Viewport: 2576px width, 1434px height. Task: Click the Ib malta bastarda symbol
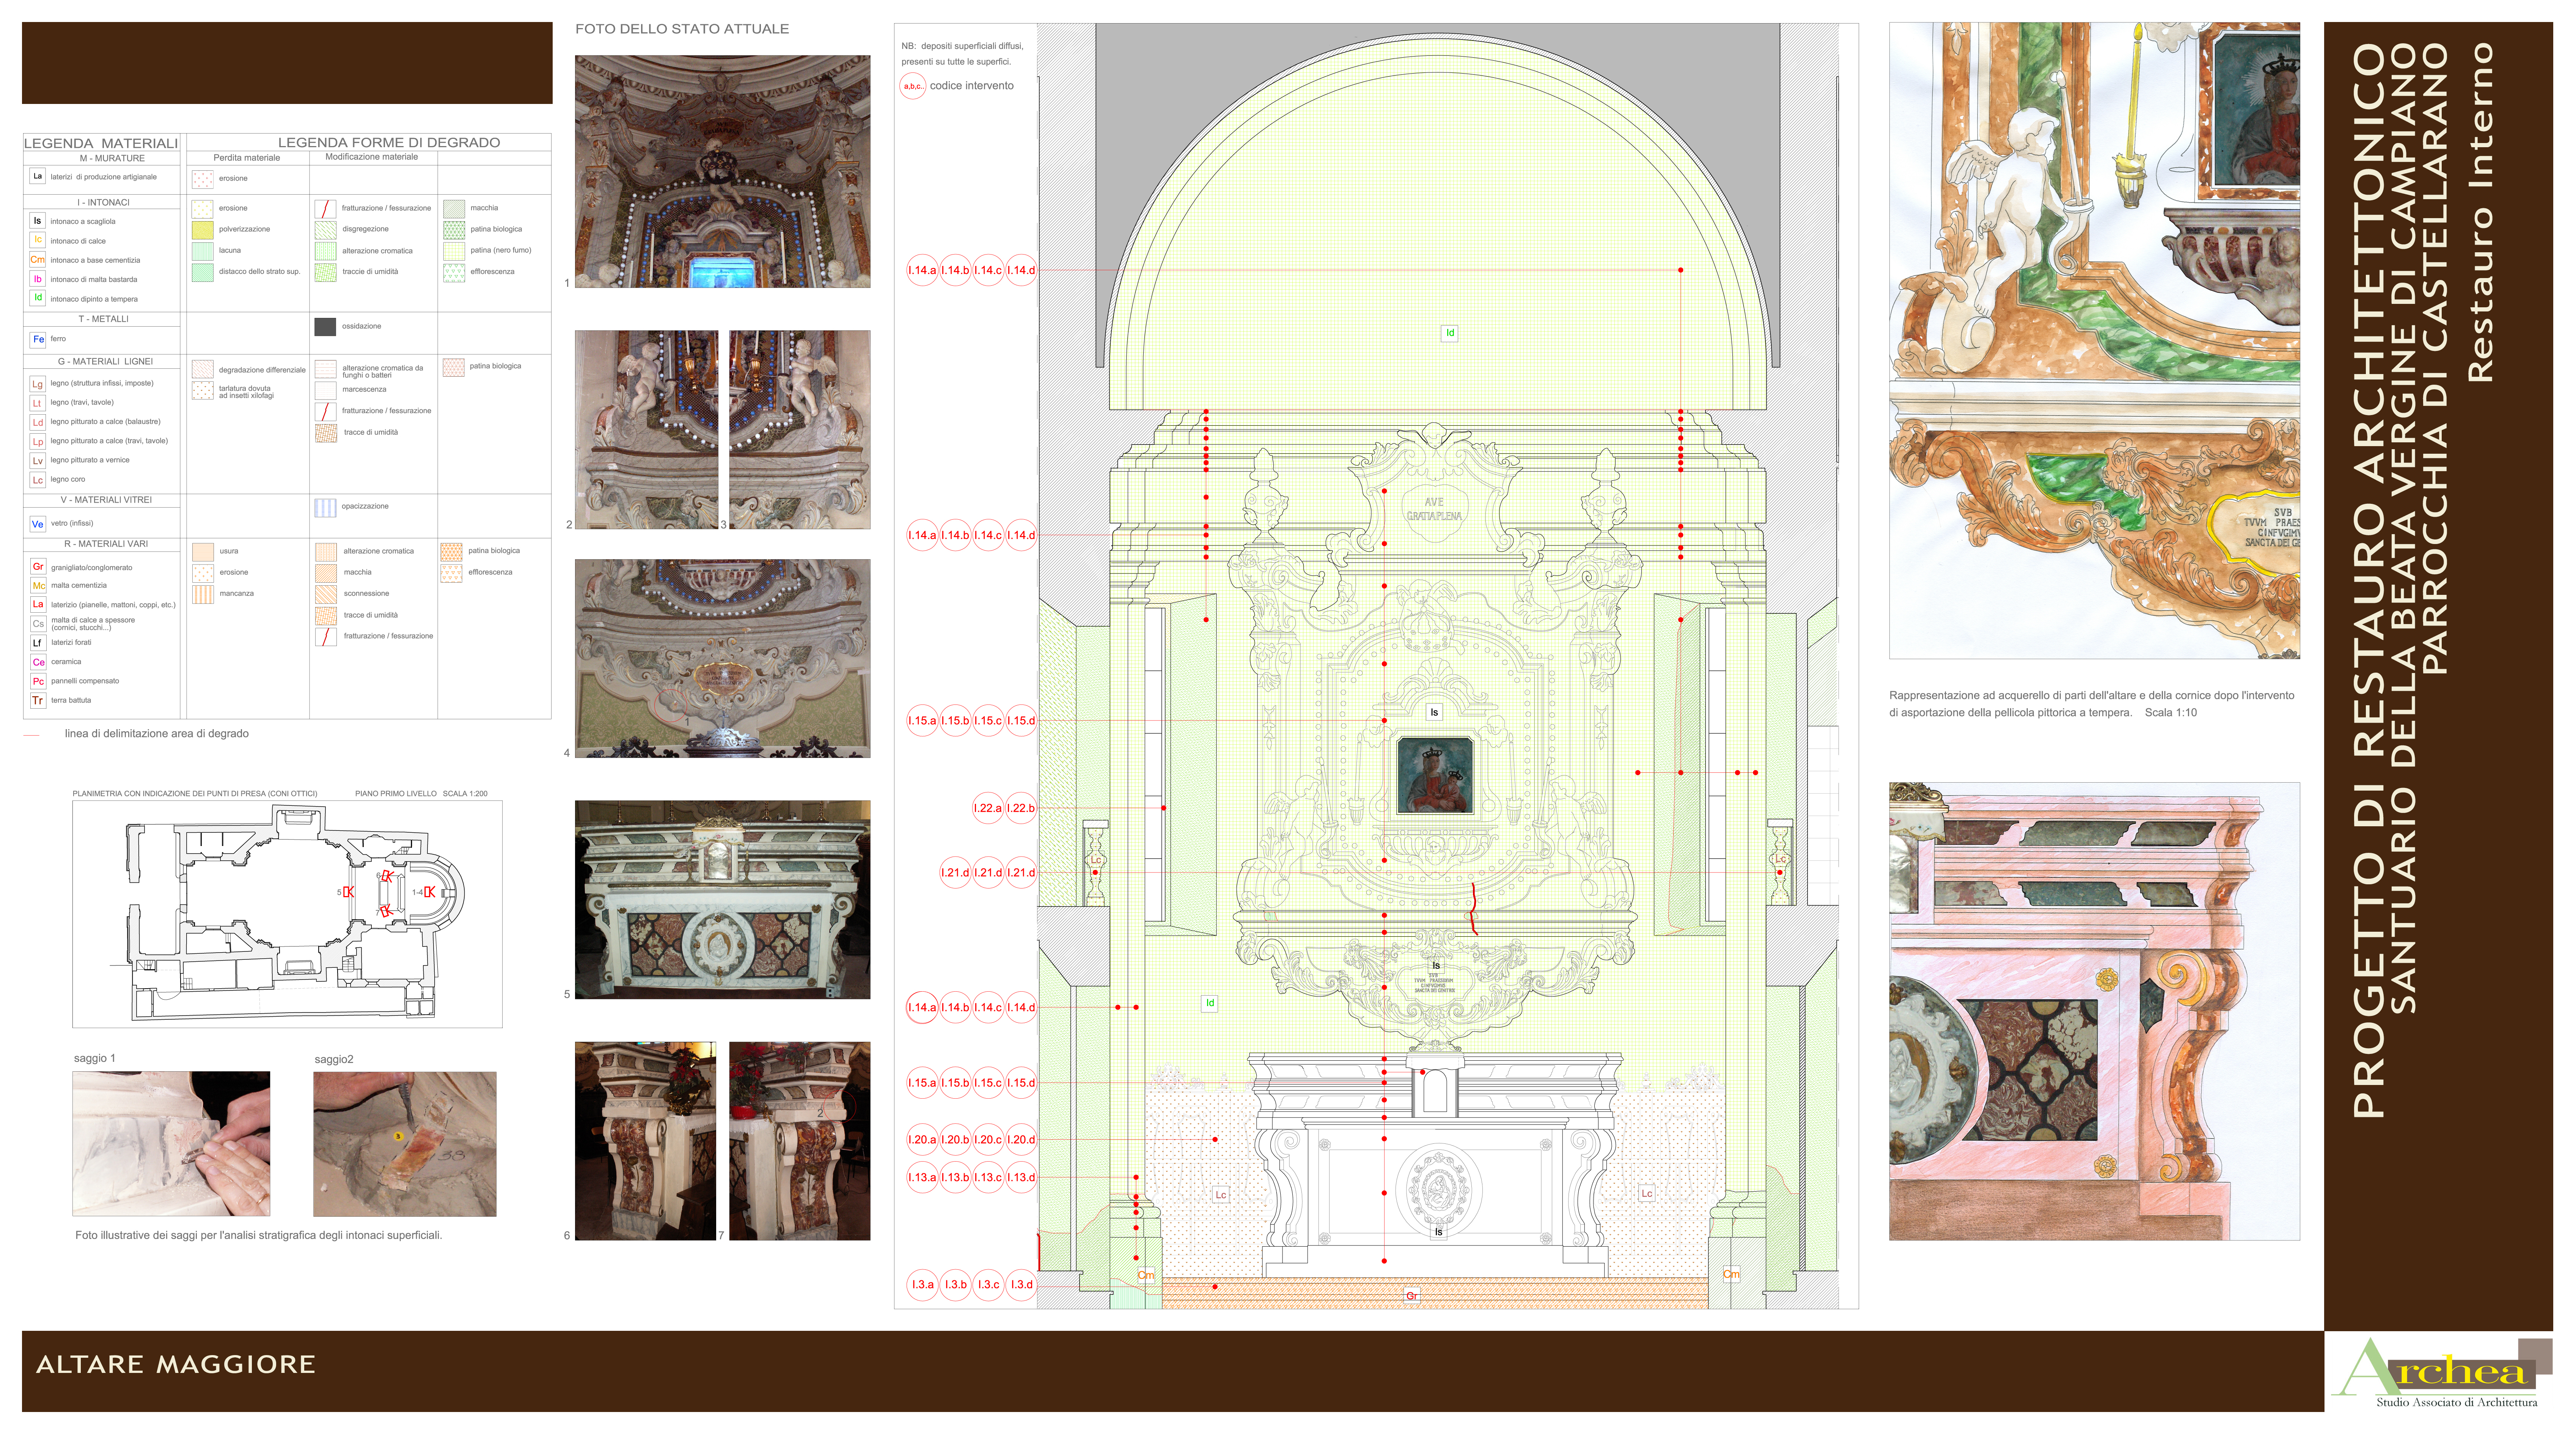click(38, 279)
